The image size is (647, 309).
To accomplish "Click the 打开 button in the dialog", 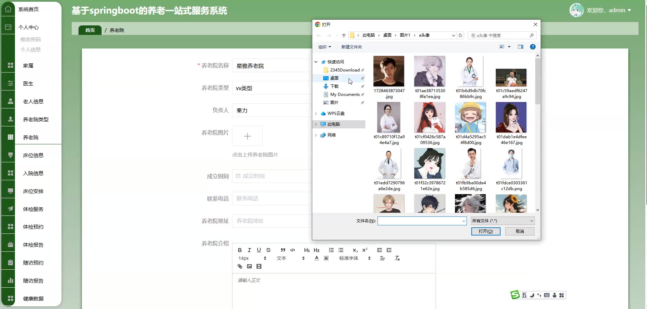I will click(486, 231).
